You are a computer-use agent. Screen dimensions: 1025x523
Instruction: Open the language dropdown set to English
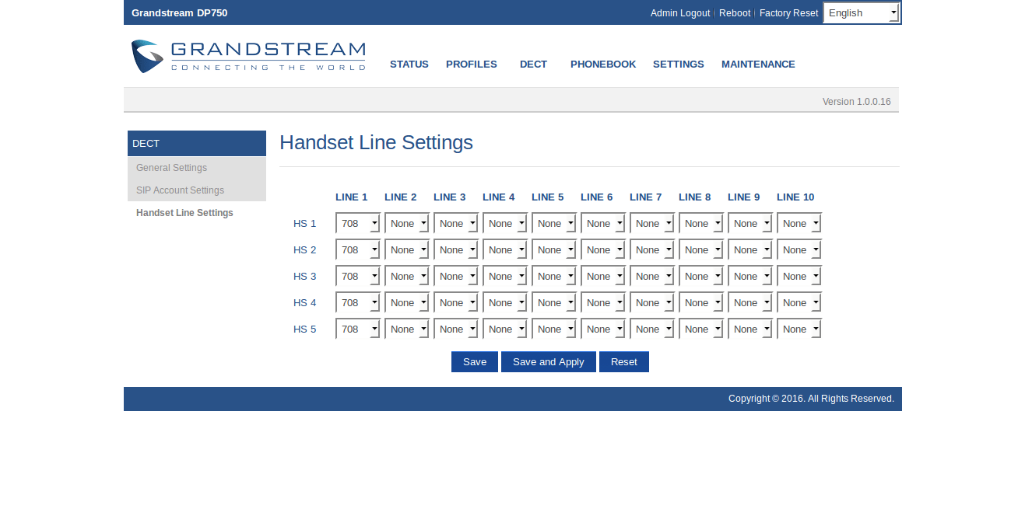(861, 13)
